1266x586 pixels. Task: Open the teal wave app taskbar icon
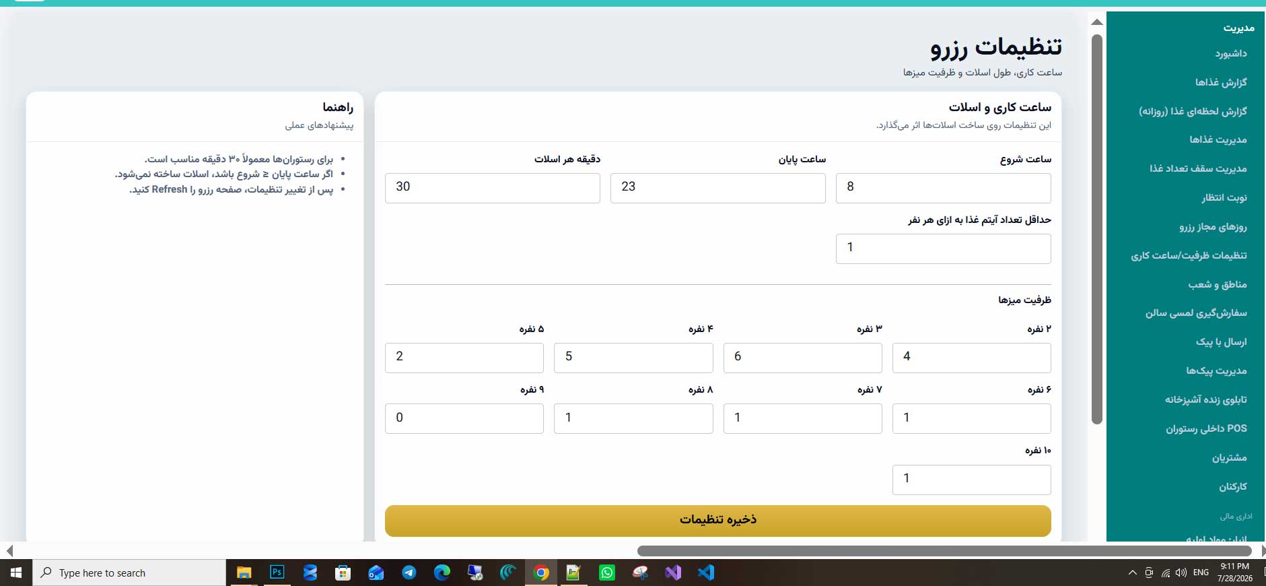click(508, 573)
